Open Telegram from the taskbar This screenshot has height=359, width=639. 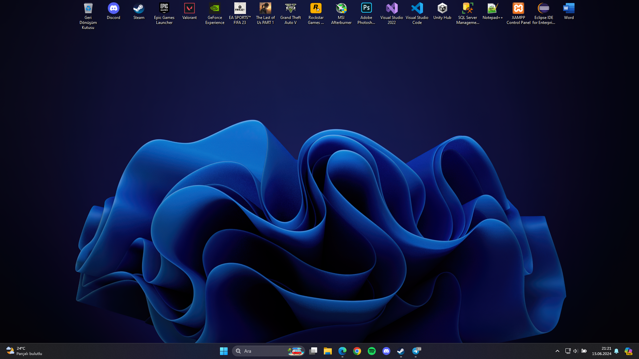[416, 351]
